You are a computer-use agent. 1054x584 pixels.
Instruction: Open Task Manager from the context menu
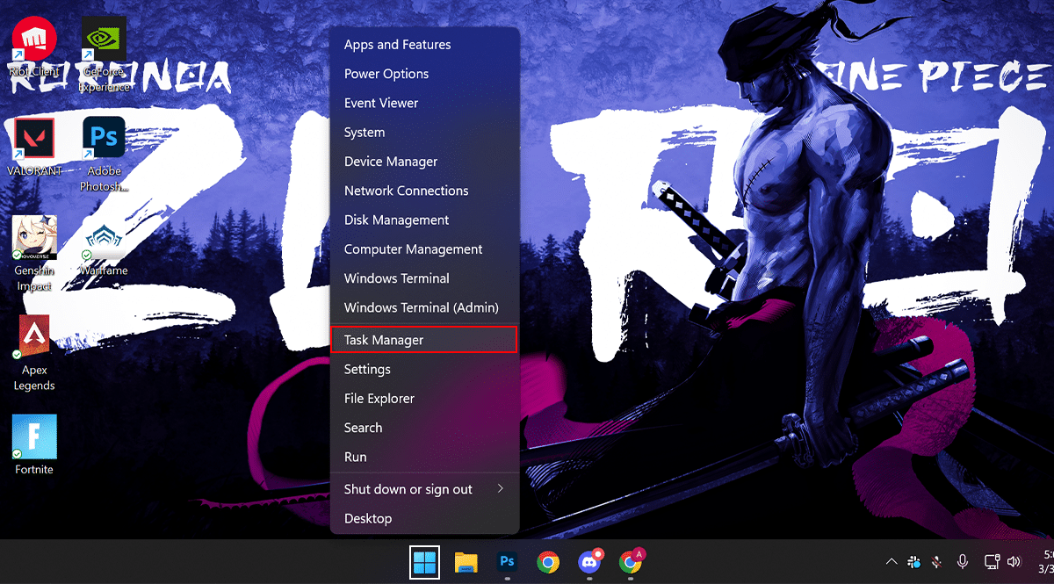[423, 340]
